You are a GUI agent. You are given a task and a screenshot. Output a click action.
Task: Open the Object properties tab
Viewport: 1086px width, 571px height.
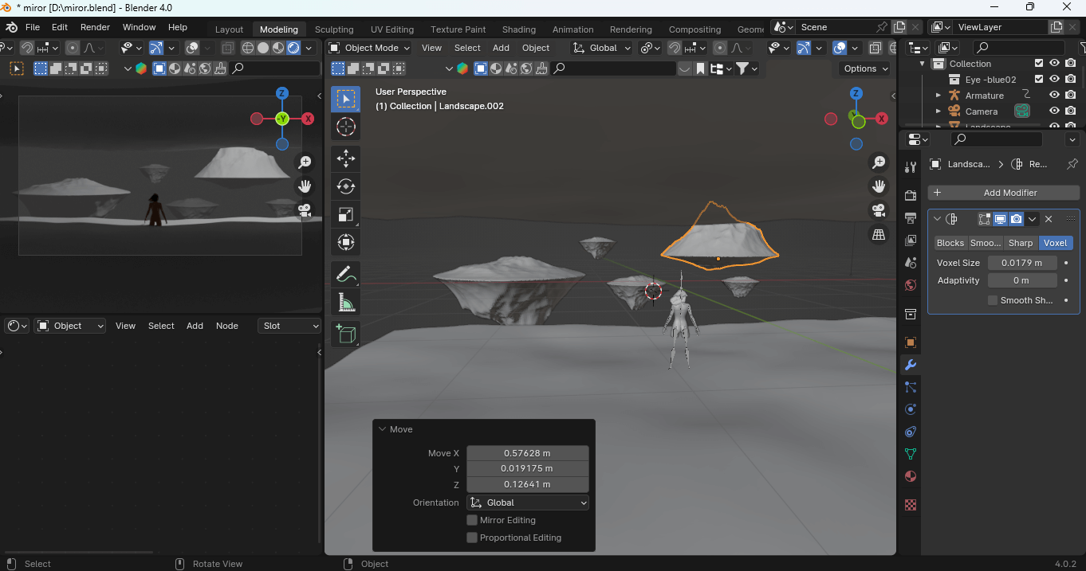pyautogui.click(x=911, y=342)
